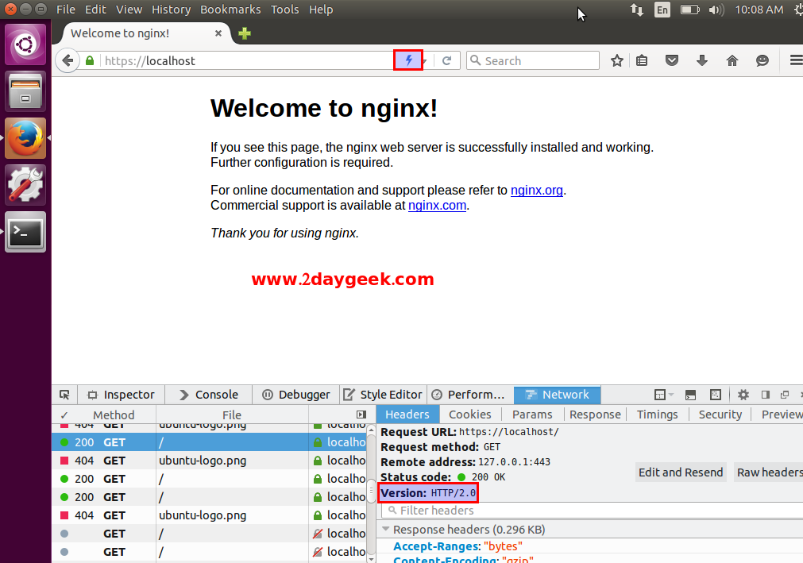Select the Headers details tab

pos(407,415)
